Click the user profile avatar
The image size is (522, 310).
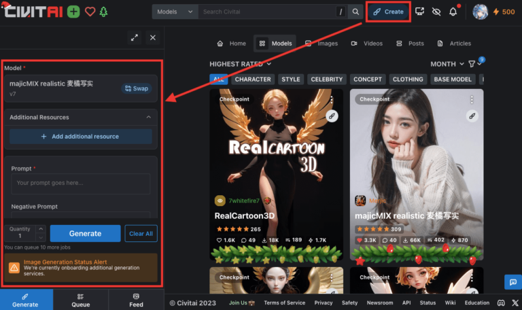click(x=481, y=12)
